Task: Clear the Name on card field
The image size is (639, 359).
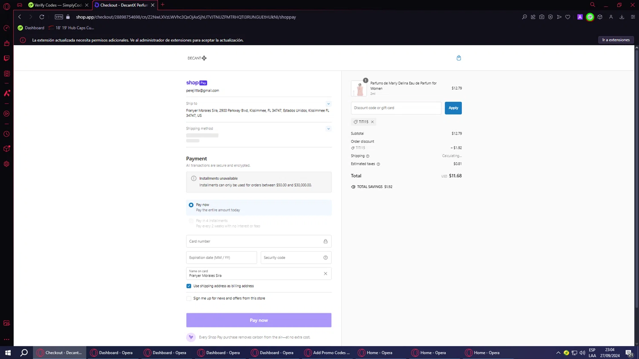Action: click(325, 274)
